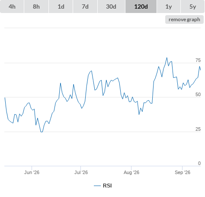Toggle the RSI series legend label
Viewport: 205px width, 197px height.
(107, 186)
